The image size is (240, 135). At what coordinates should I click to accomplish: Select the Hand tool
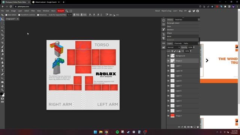pyautogui.click(x=2, y=86)
